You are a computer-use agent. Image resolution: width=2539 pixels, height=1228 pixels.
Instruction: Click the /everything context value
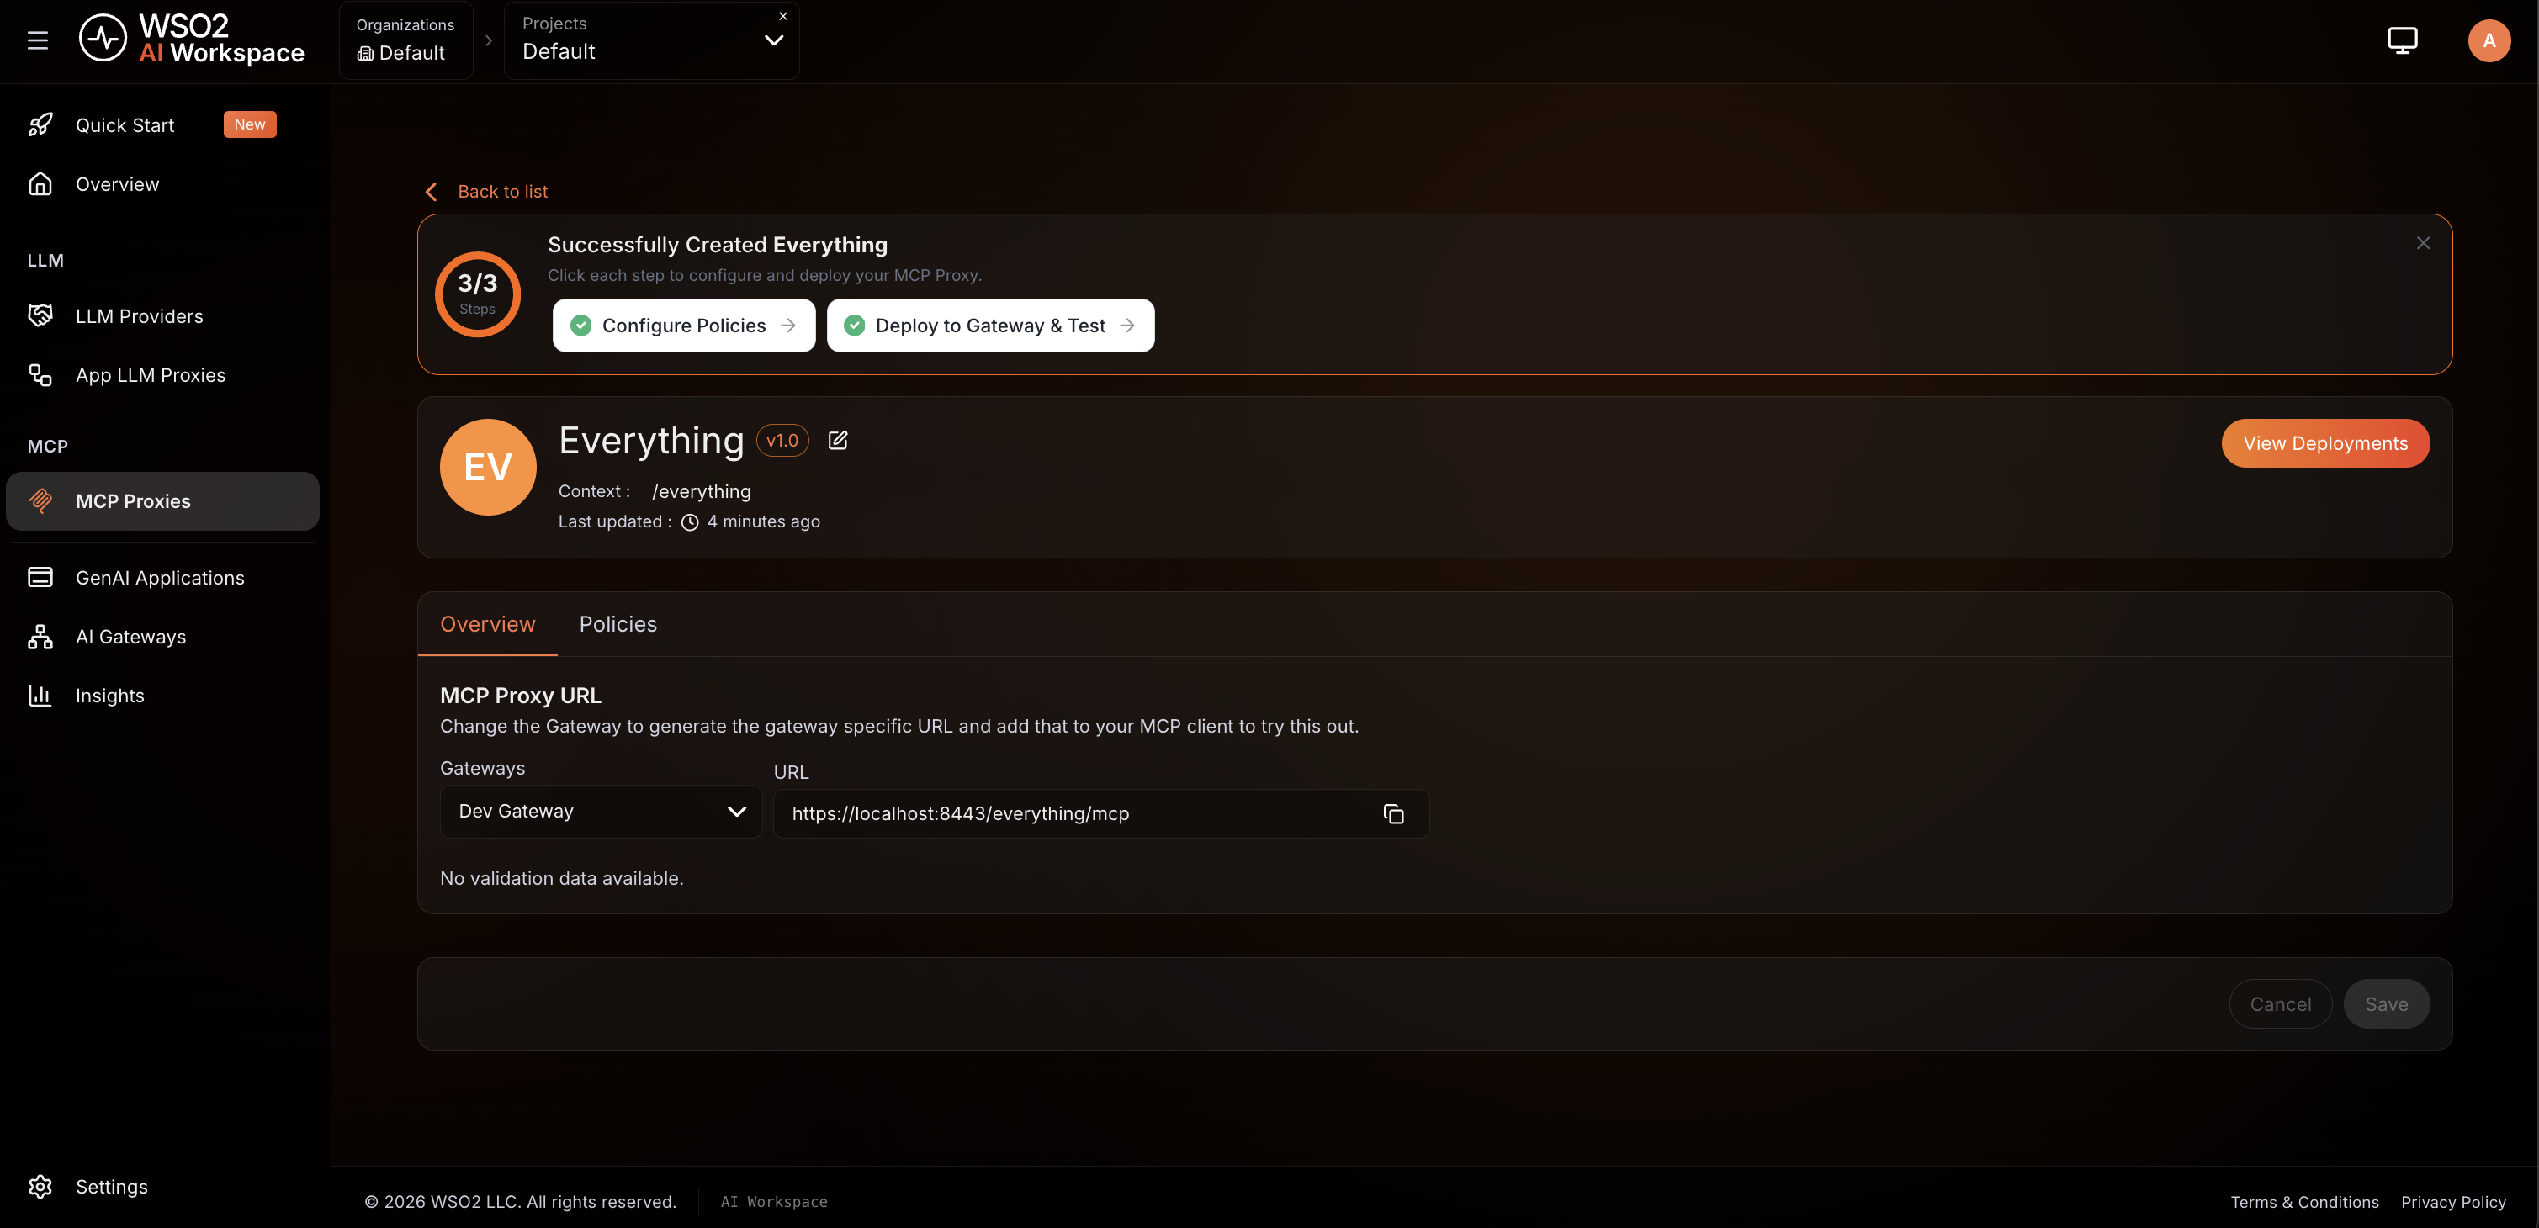(701, 492)
